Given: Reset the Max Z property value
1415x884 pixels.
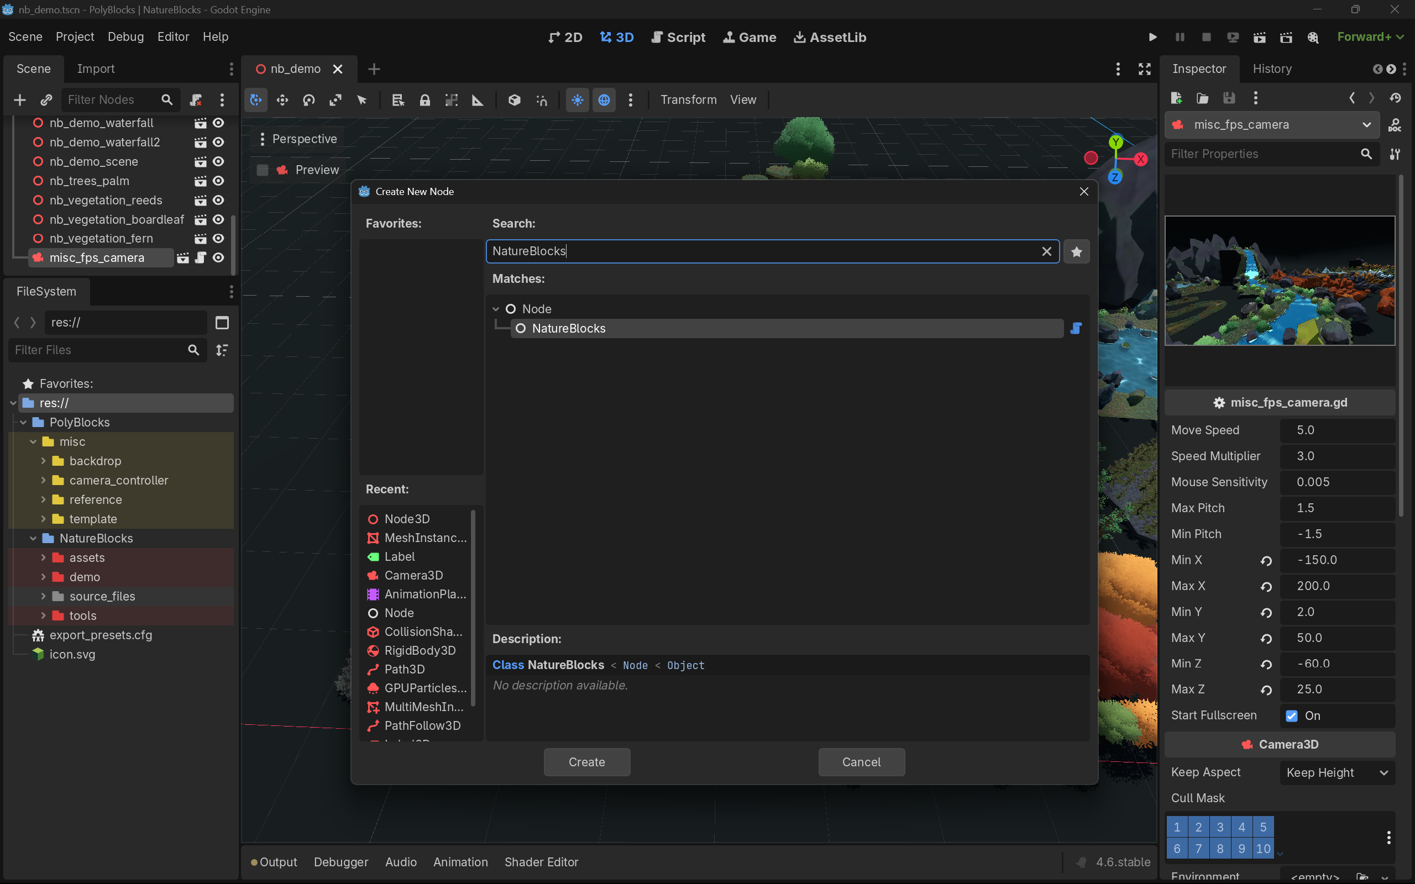Looking at the screenshot, I should pyautogui.click(x=1266, y=690).
